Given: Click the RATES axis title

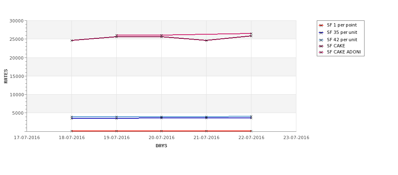Looking at the screenshot, I should point(6,76).
